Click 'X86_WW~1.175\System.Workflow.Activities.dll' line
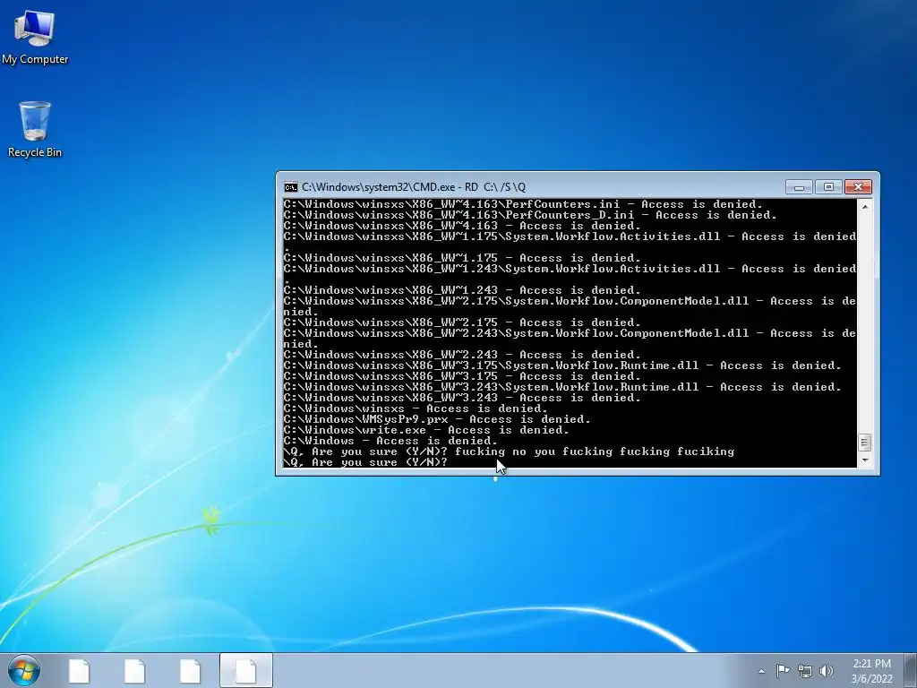Viewport: 917px width, 688px height. click(570, 236)
